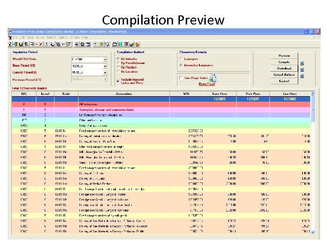Open the File menu
This screenshot has width=327, height=245.
click(x=15, y=38)
